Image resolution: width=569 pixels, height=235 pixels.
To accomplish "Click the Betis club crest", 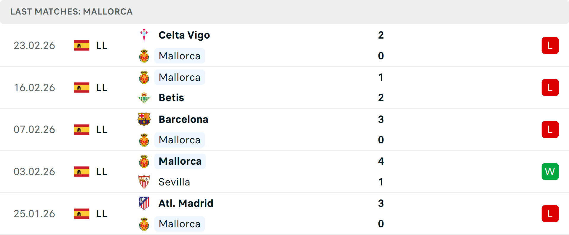I will click(144, 98).
